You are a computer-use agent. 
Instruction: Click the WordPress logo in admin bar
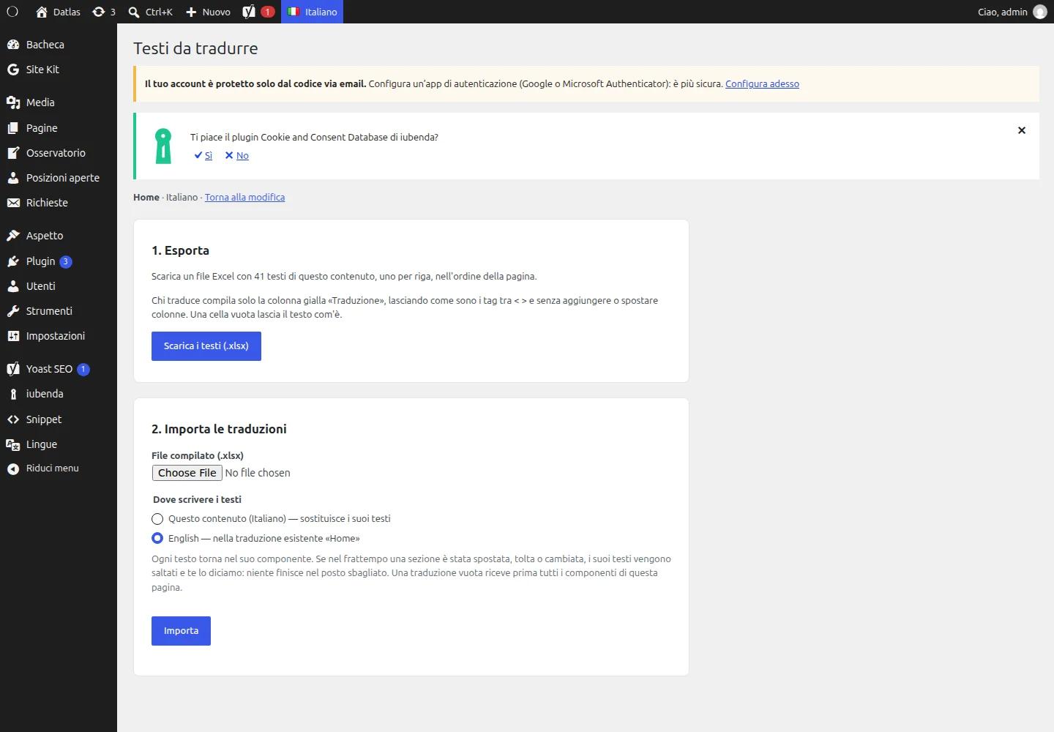(12, 12)
